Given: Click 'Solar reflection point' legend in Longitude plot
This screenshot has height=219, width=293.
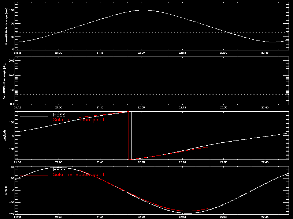Looking at the screenshot, I should point(79,120).
